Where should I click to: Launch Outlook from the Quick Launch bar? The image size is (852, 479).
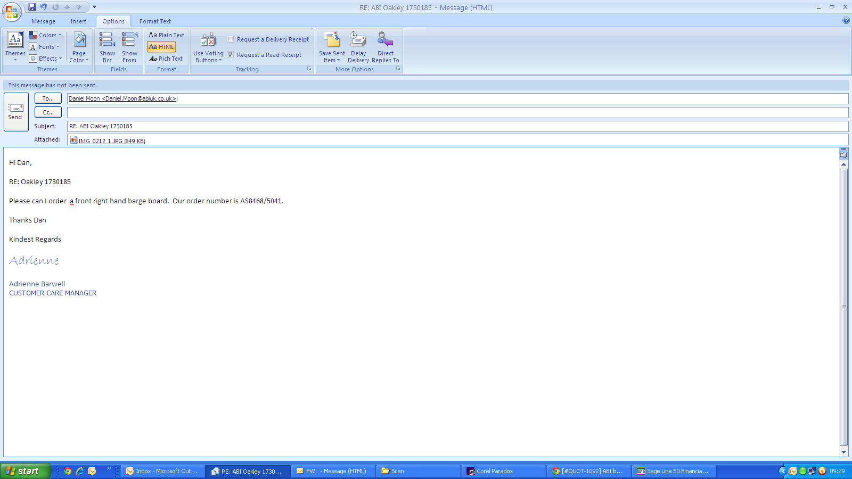pyautogui.click(x=92, y=471)
